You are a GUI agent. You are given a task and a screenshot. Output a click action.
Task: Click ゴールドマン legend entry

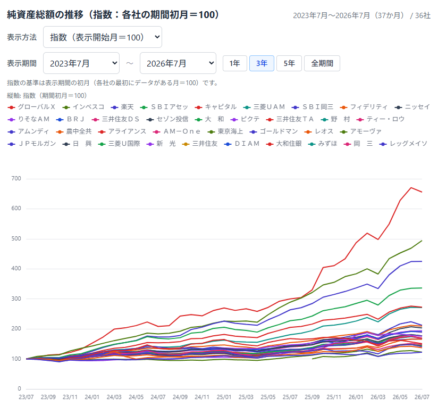(x=273, y=131)
